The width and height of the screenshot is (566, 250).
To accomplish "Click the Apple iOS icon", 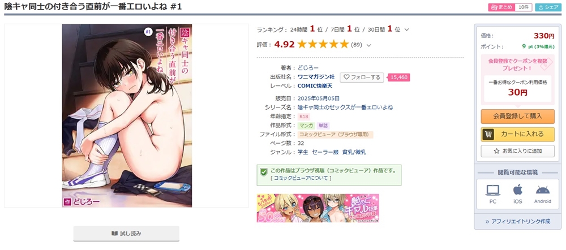I will click(518, 189).
